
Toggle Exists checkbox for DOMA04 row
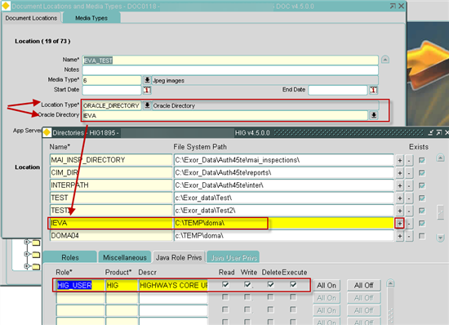tap(421, 236)
